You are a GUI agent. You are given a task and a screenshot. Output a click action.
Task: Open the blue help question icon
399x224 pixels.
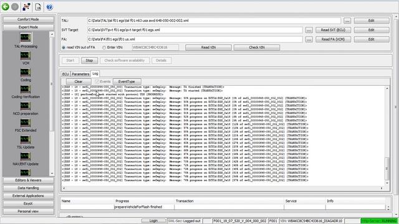pos(50,7)
